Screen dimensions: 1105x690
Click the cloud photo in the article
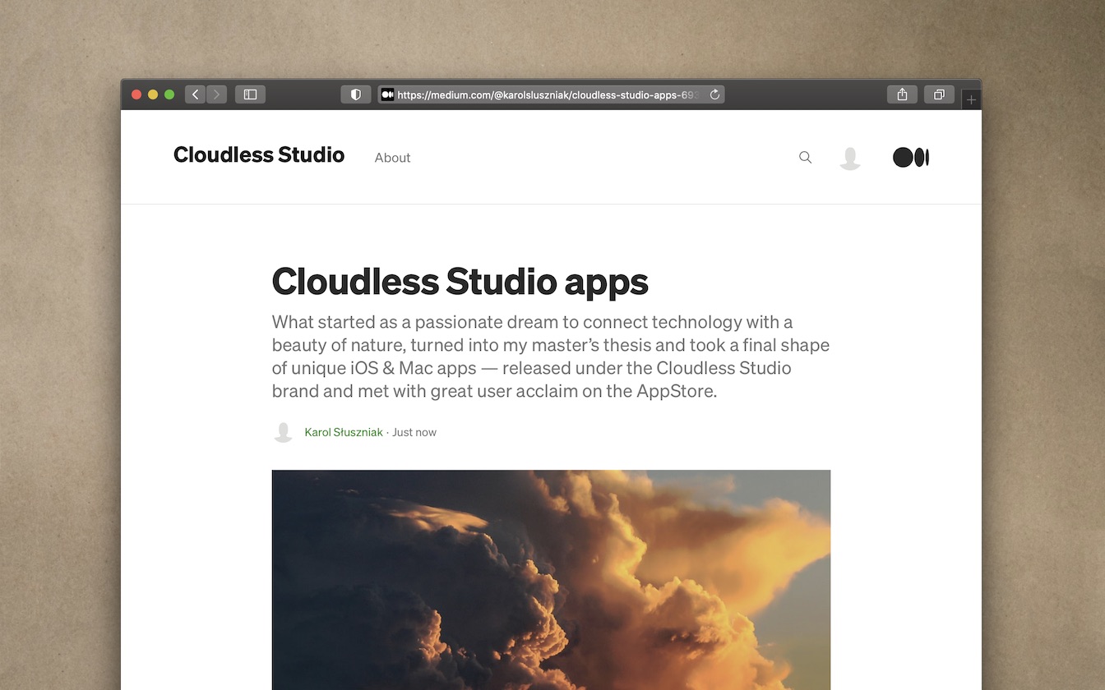551,580
